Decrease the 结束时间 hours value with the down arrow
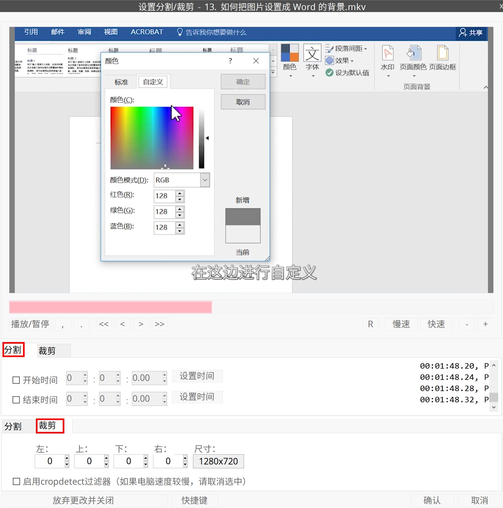503x508 pixels. point(85,402)
